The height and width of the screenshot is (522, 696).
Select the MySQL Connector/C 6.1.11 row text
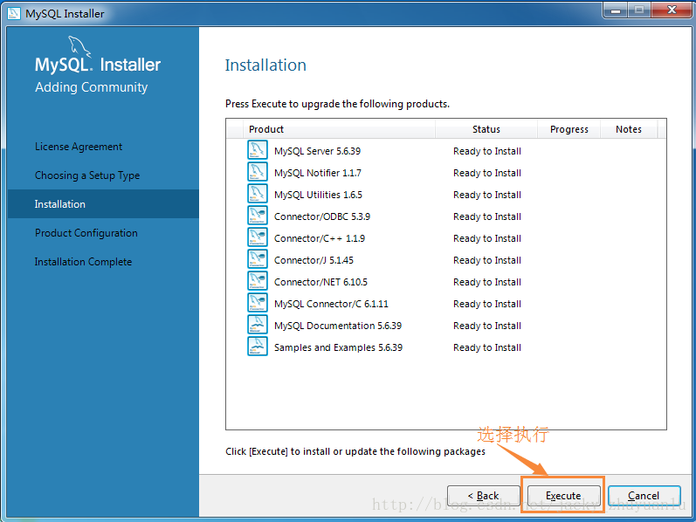pyautogui.click(x=331, y=304)
